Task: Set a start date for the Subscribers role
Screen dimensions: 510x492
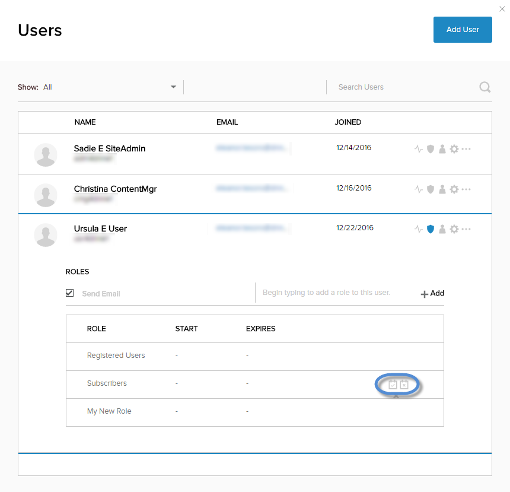Action: (393, 385)
